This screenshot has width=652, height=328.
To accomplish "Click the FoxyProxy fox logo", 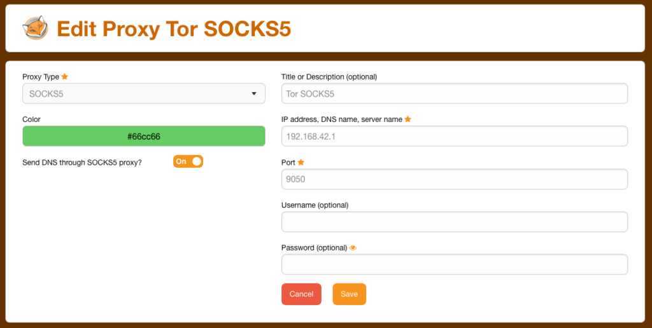I will pyautogui.click(x=36, y=28).
